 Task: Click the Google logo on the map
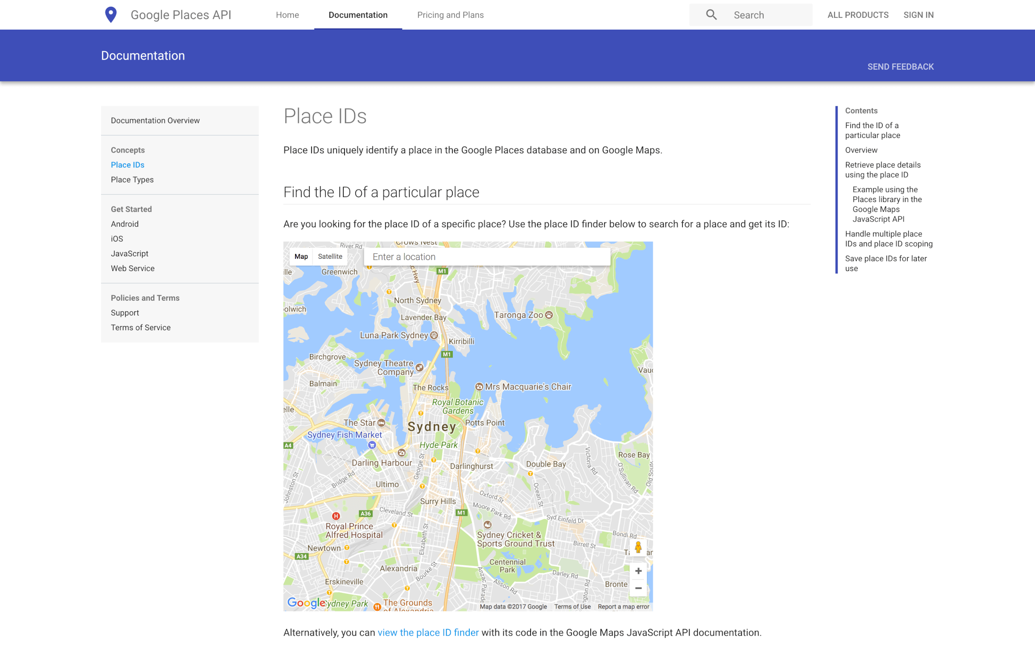click(x=306, y=603)
